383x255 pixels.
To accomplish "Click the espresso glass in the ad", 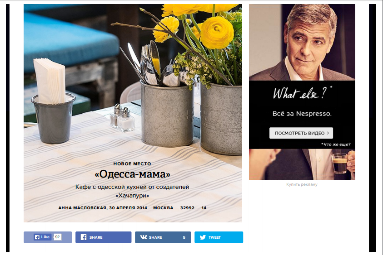I will [x=339, y=163].
